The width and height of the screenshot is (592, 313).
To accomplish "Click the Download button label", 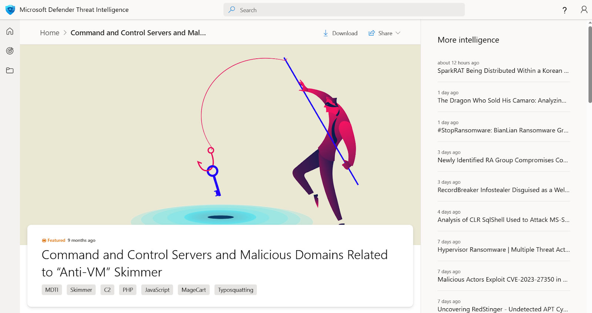I will coord(345,33).
